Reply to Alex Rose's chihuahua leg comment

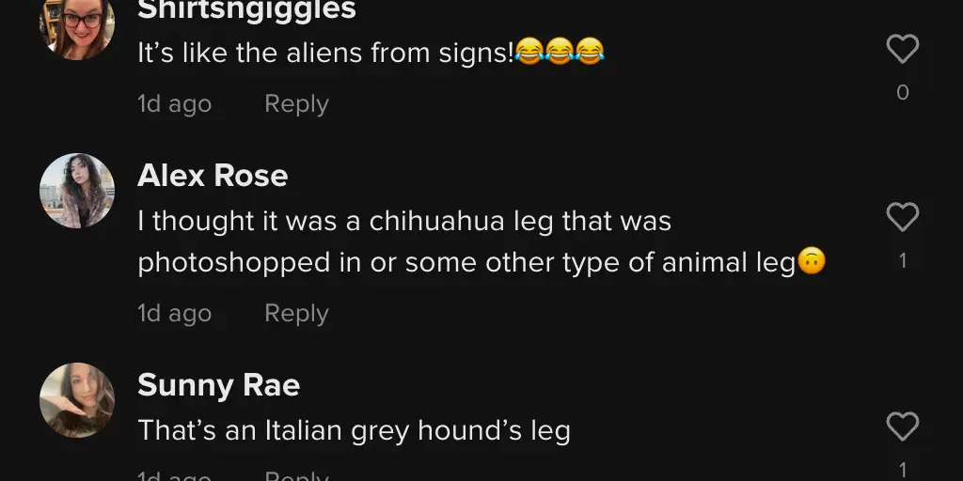296,314
